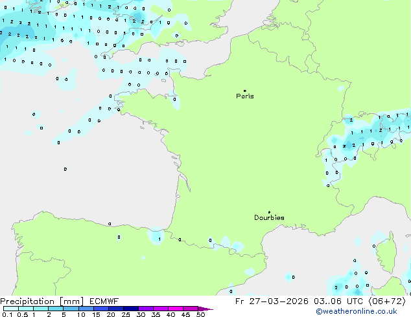Pick the 45–50 mm legend swatch
The image size is (411, 317).
coord(191,309)
